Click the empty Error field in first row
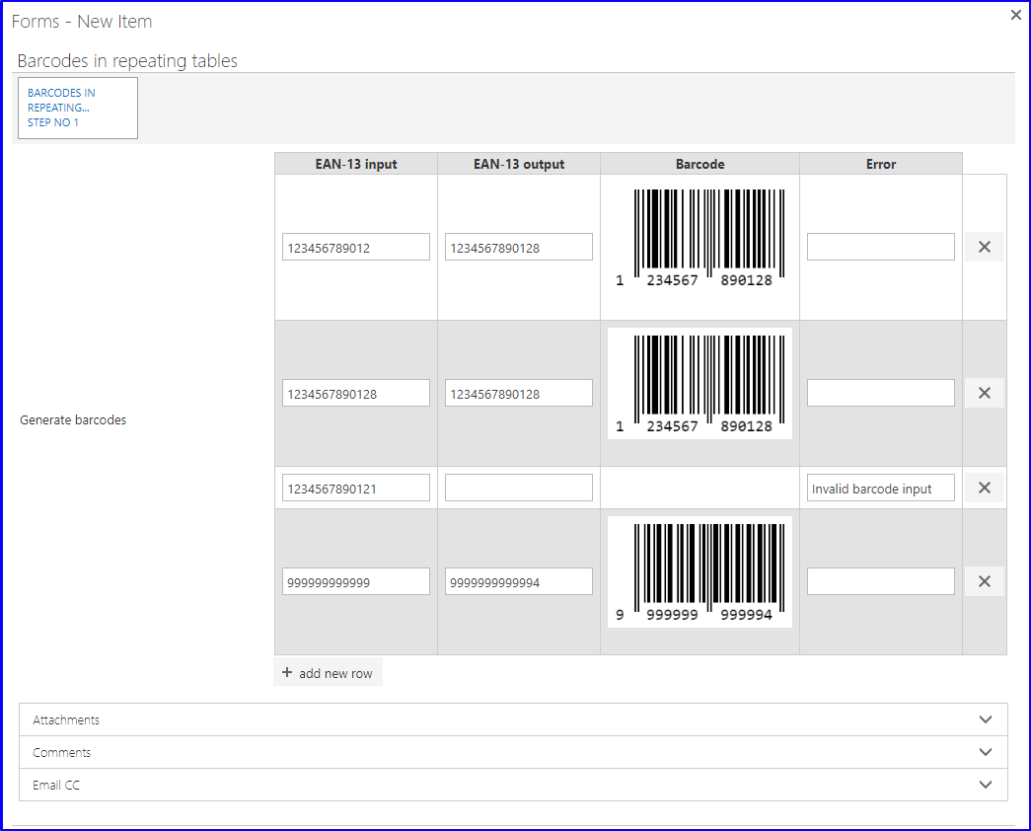 click(881, 248)
